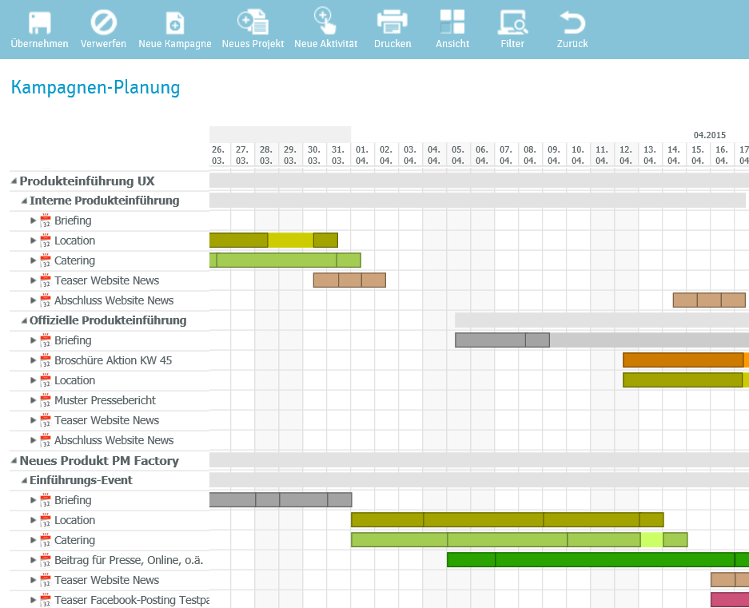Viewport: 749px width, 608px height.
Task: Click the 26.03. date column header
Action: (218, 155)
